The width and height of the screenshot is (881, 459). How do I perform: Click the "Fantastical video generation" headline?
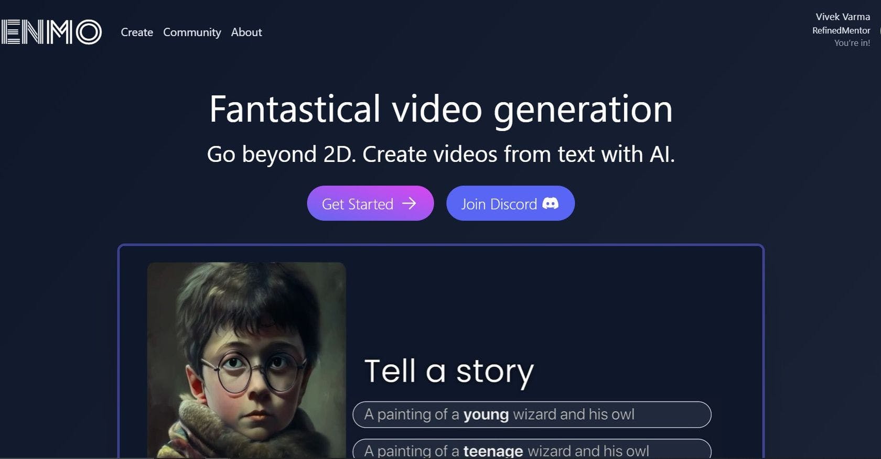[x=440, y=109]
